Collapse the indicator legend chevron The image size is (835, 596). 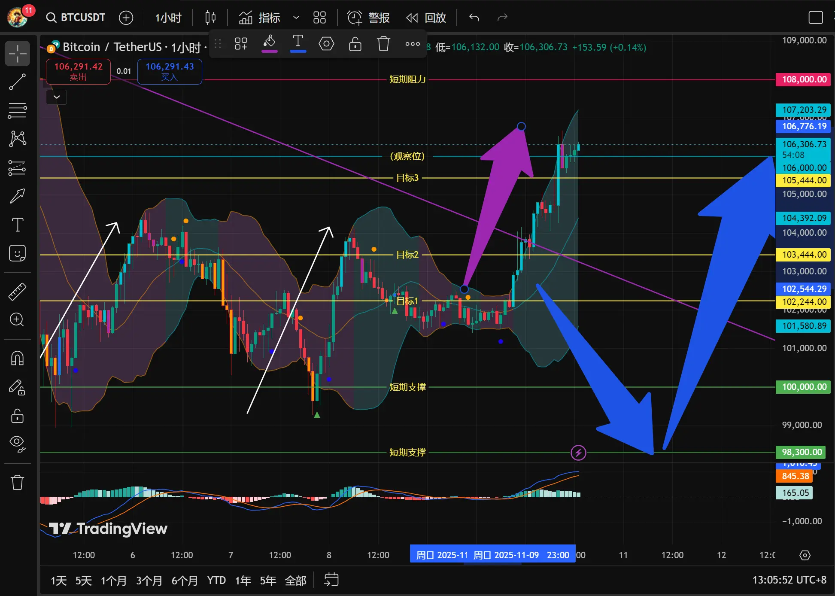(57, 97)
